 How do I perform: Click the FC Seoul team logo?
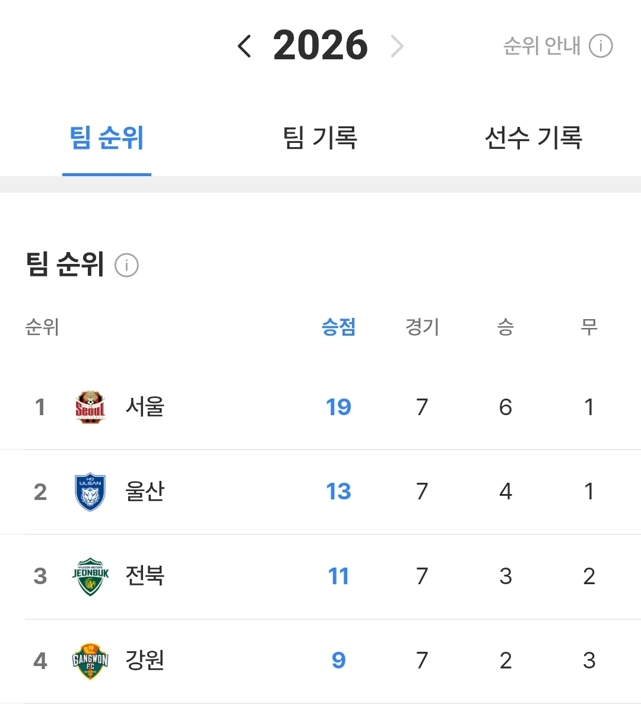click(90, 407)
